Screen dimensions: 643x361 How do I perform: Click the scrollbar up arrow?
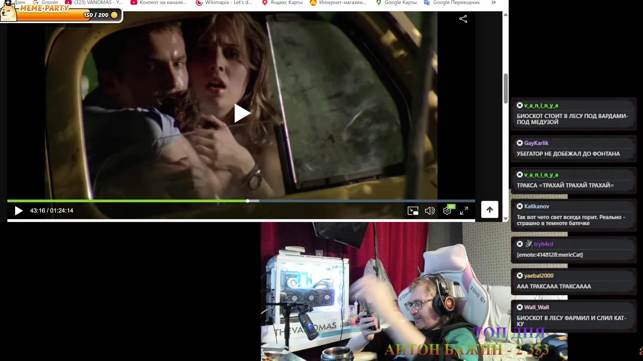(x=505, y=14)
